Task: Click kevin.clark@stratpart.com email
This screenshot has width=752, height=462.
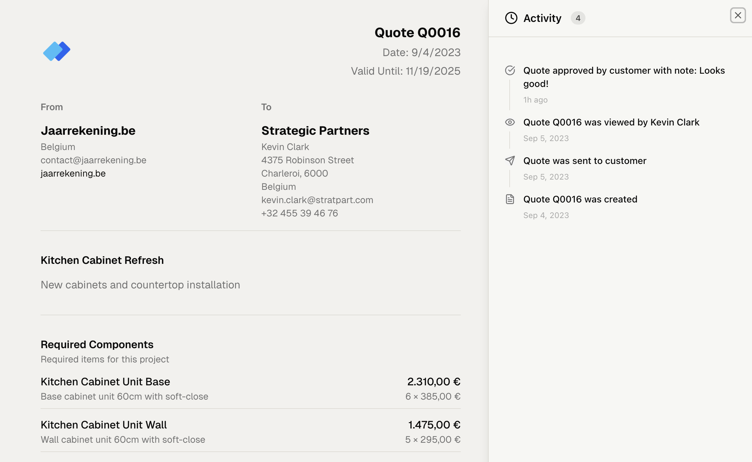Action: coord(317,200)
